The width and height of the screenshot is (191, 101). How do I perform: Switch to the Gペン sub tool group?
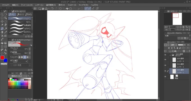click(29, 15)
